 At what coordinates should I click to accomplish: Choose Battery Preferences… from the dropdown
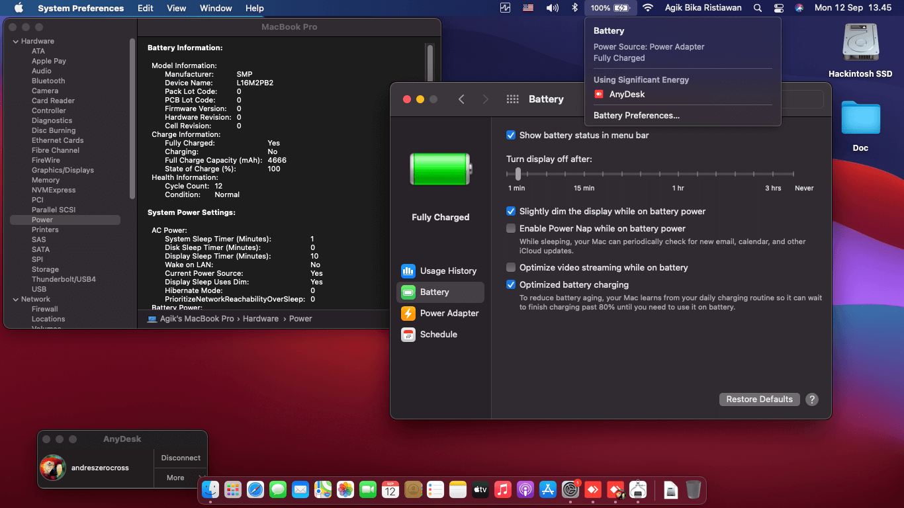[x=636, y=115]
